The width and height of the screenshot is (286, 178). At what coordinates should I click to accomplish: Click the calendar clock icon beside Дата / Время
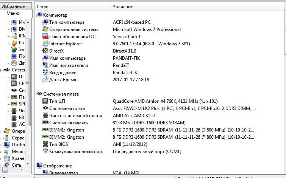(x=45, y=79)
